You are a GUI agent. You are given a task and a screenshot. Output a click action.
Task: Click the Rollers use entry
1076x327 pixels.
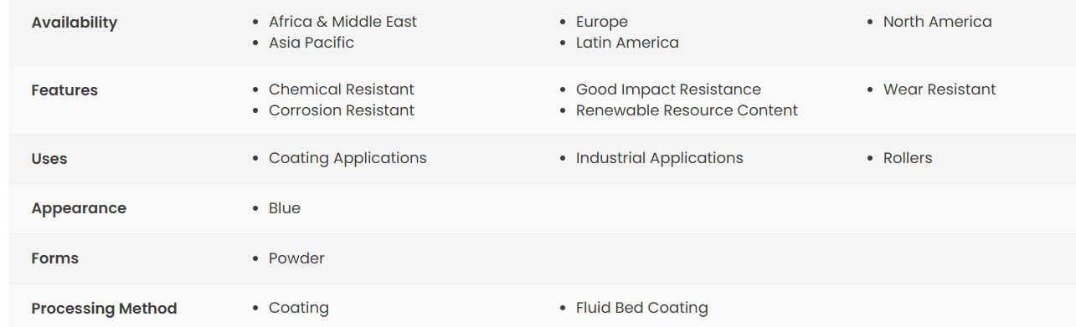click(x=908, y=158)
